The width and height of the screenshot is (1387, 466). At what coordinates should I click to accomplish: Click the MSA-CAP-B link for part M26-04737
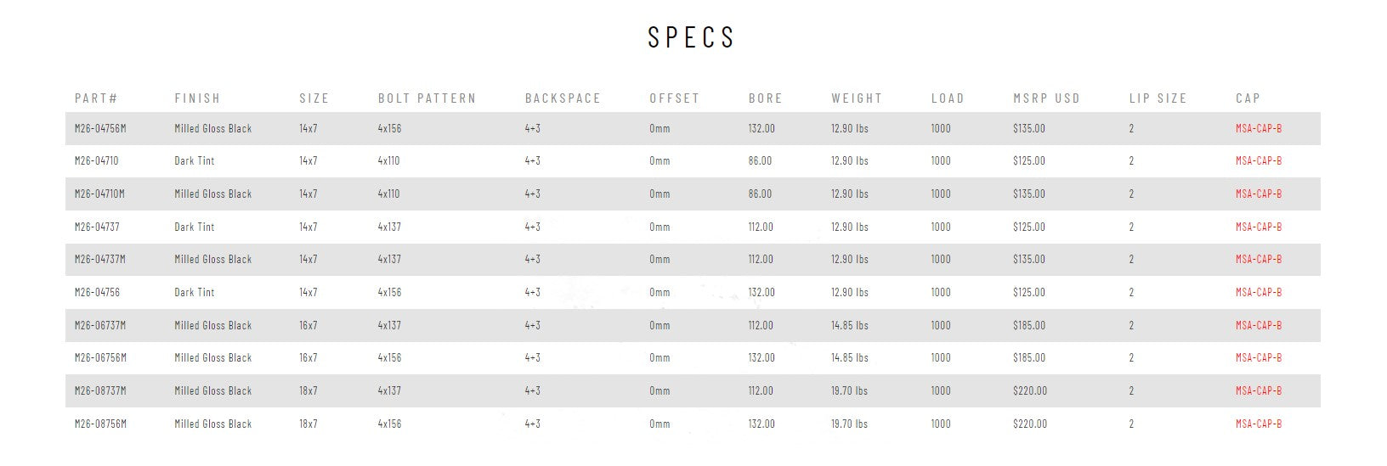click(x=1258, y=227)
